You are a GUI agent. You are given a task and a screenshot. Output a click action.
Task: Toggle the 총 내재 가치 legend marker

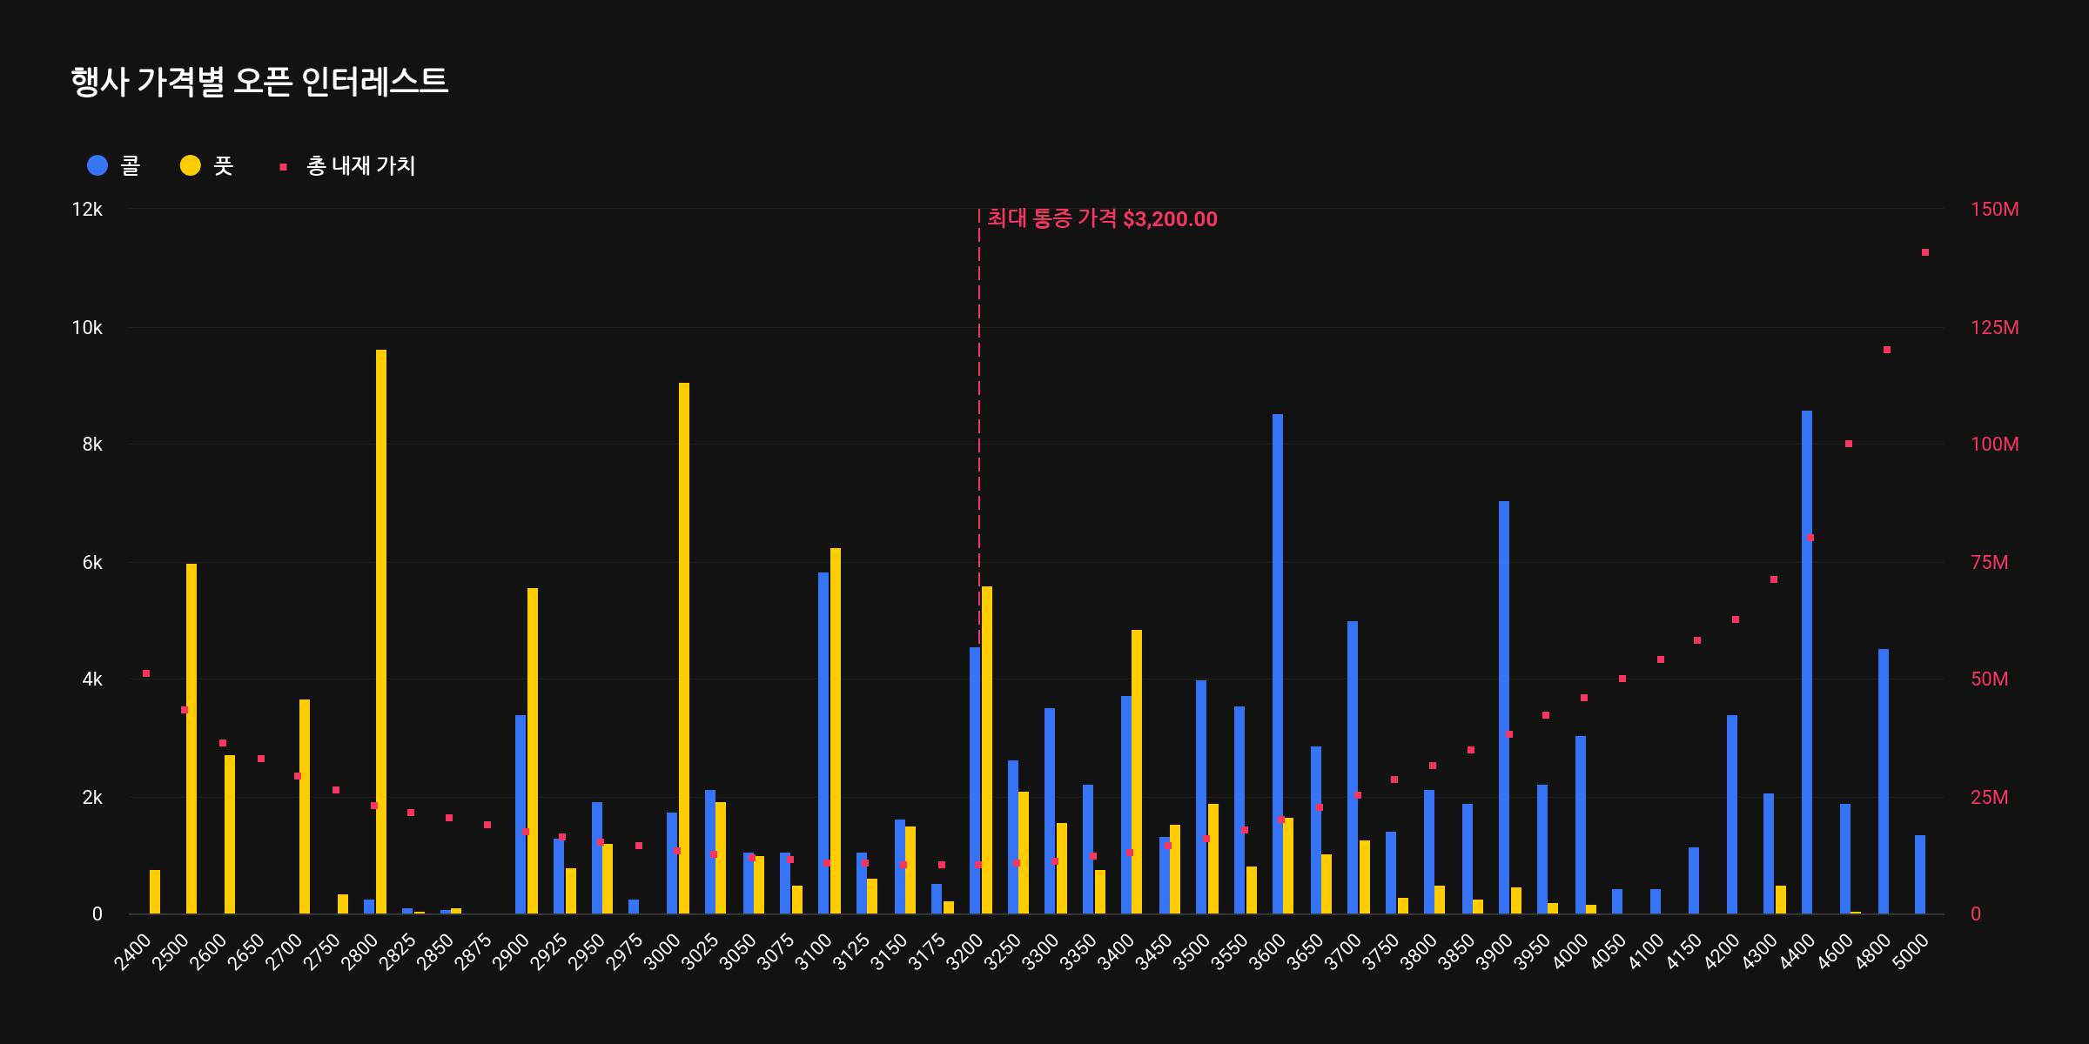pos(283,166)
